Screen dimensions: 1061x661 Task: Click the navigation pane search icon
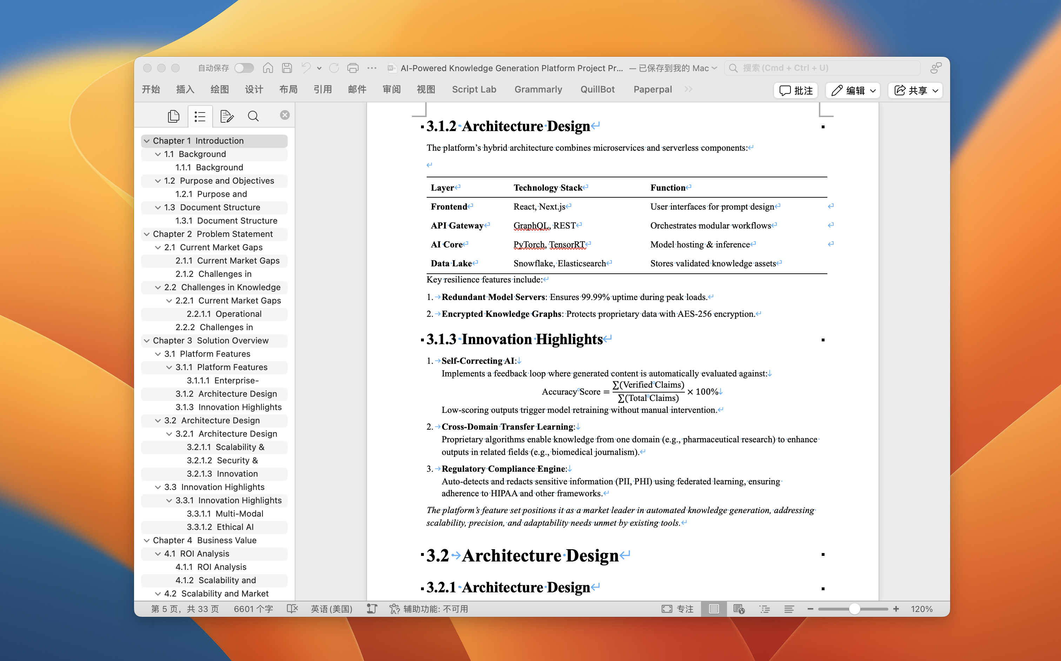(253, 116)
